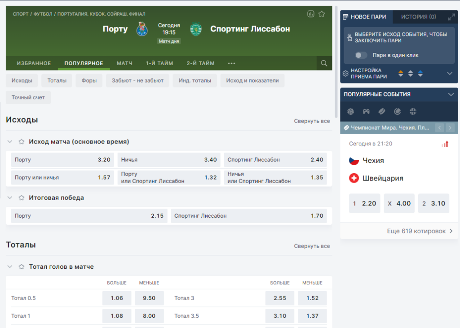The height and width of the screenshot is (328, 460).
Task: Expand 'Настройка приема пари' chevron
Action: point(450,74)
